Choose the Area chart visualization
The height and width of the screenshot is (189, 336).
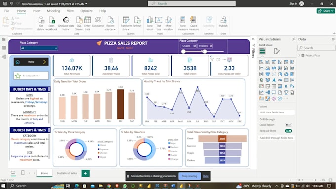268,68
